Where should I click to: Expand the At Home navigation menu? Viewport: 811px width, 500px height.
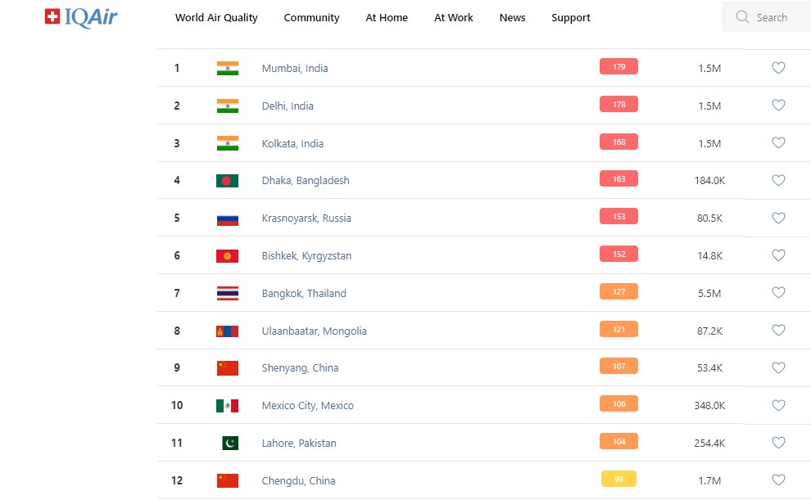387,18
